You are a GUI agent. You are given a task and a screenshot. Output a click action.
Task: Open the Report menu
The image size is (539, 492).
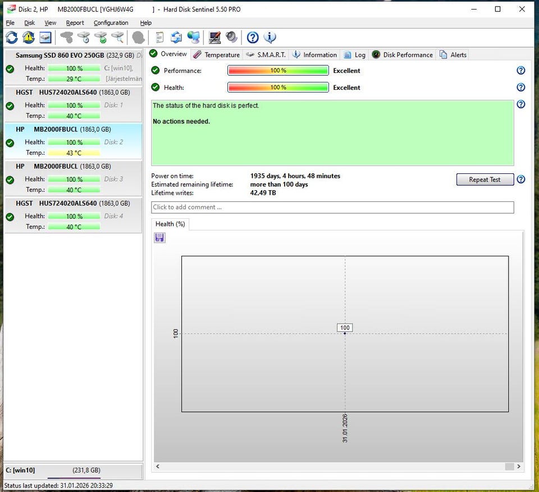[75, 23]
